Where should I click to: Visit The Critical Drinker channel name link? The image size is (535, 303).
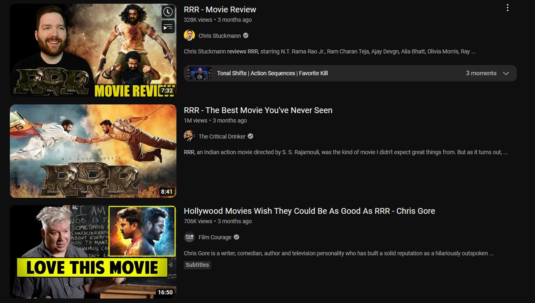point(222,136)
